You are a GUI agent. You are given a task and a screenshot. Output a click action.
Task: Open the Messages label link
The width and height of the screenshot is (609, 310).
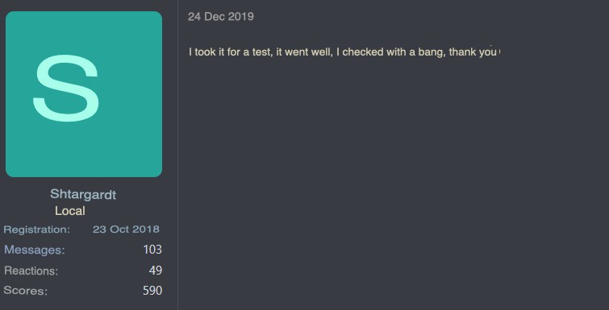35,250
